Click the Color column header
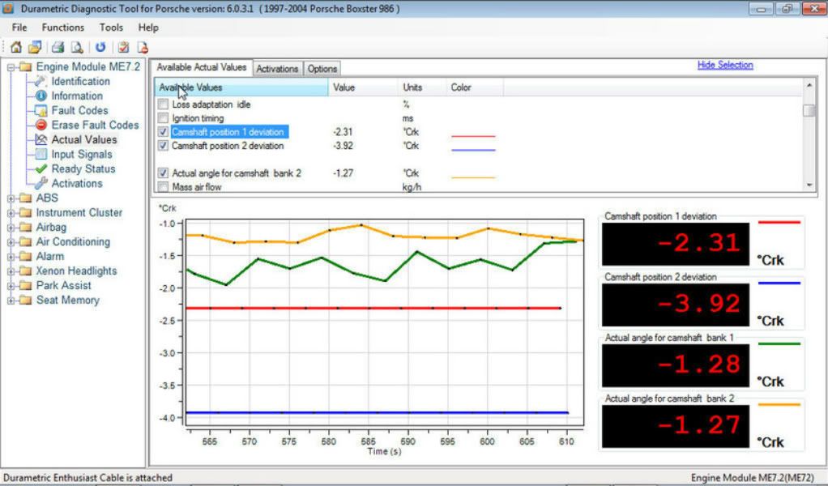Screen dimensions: 828x486 (474, 87)
